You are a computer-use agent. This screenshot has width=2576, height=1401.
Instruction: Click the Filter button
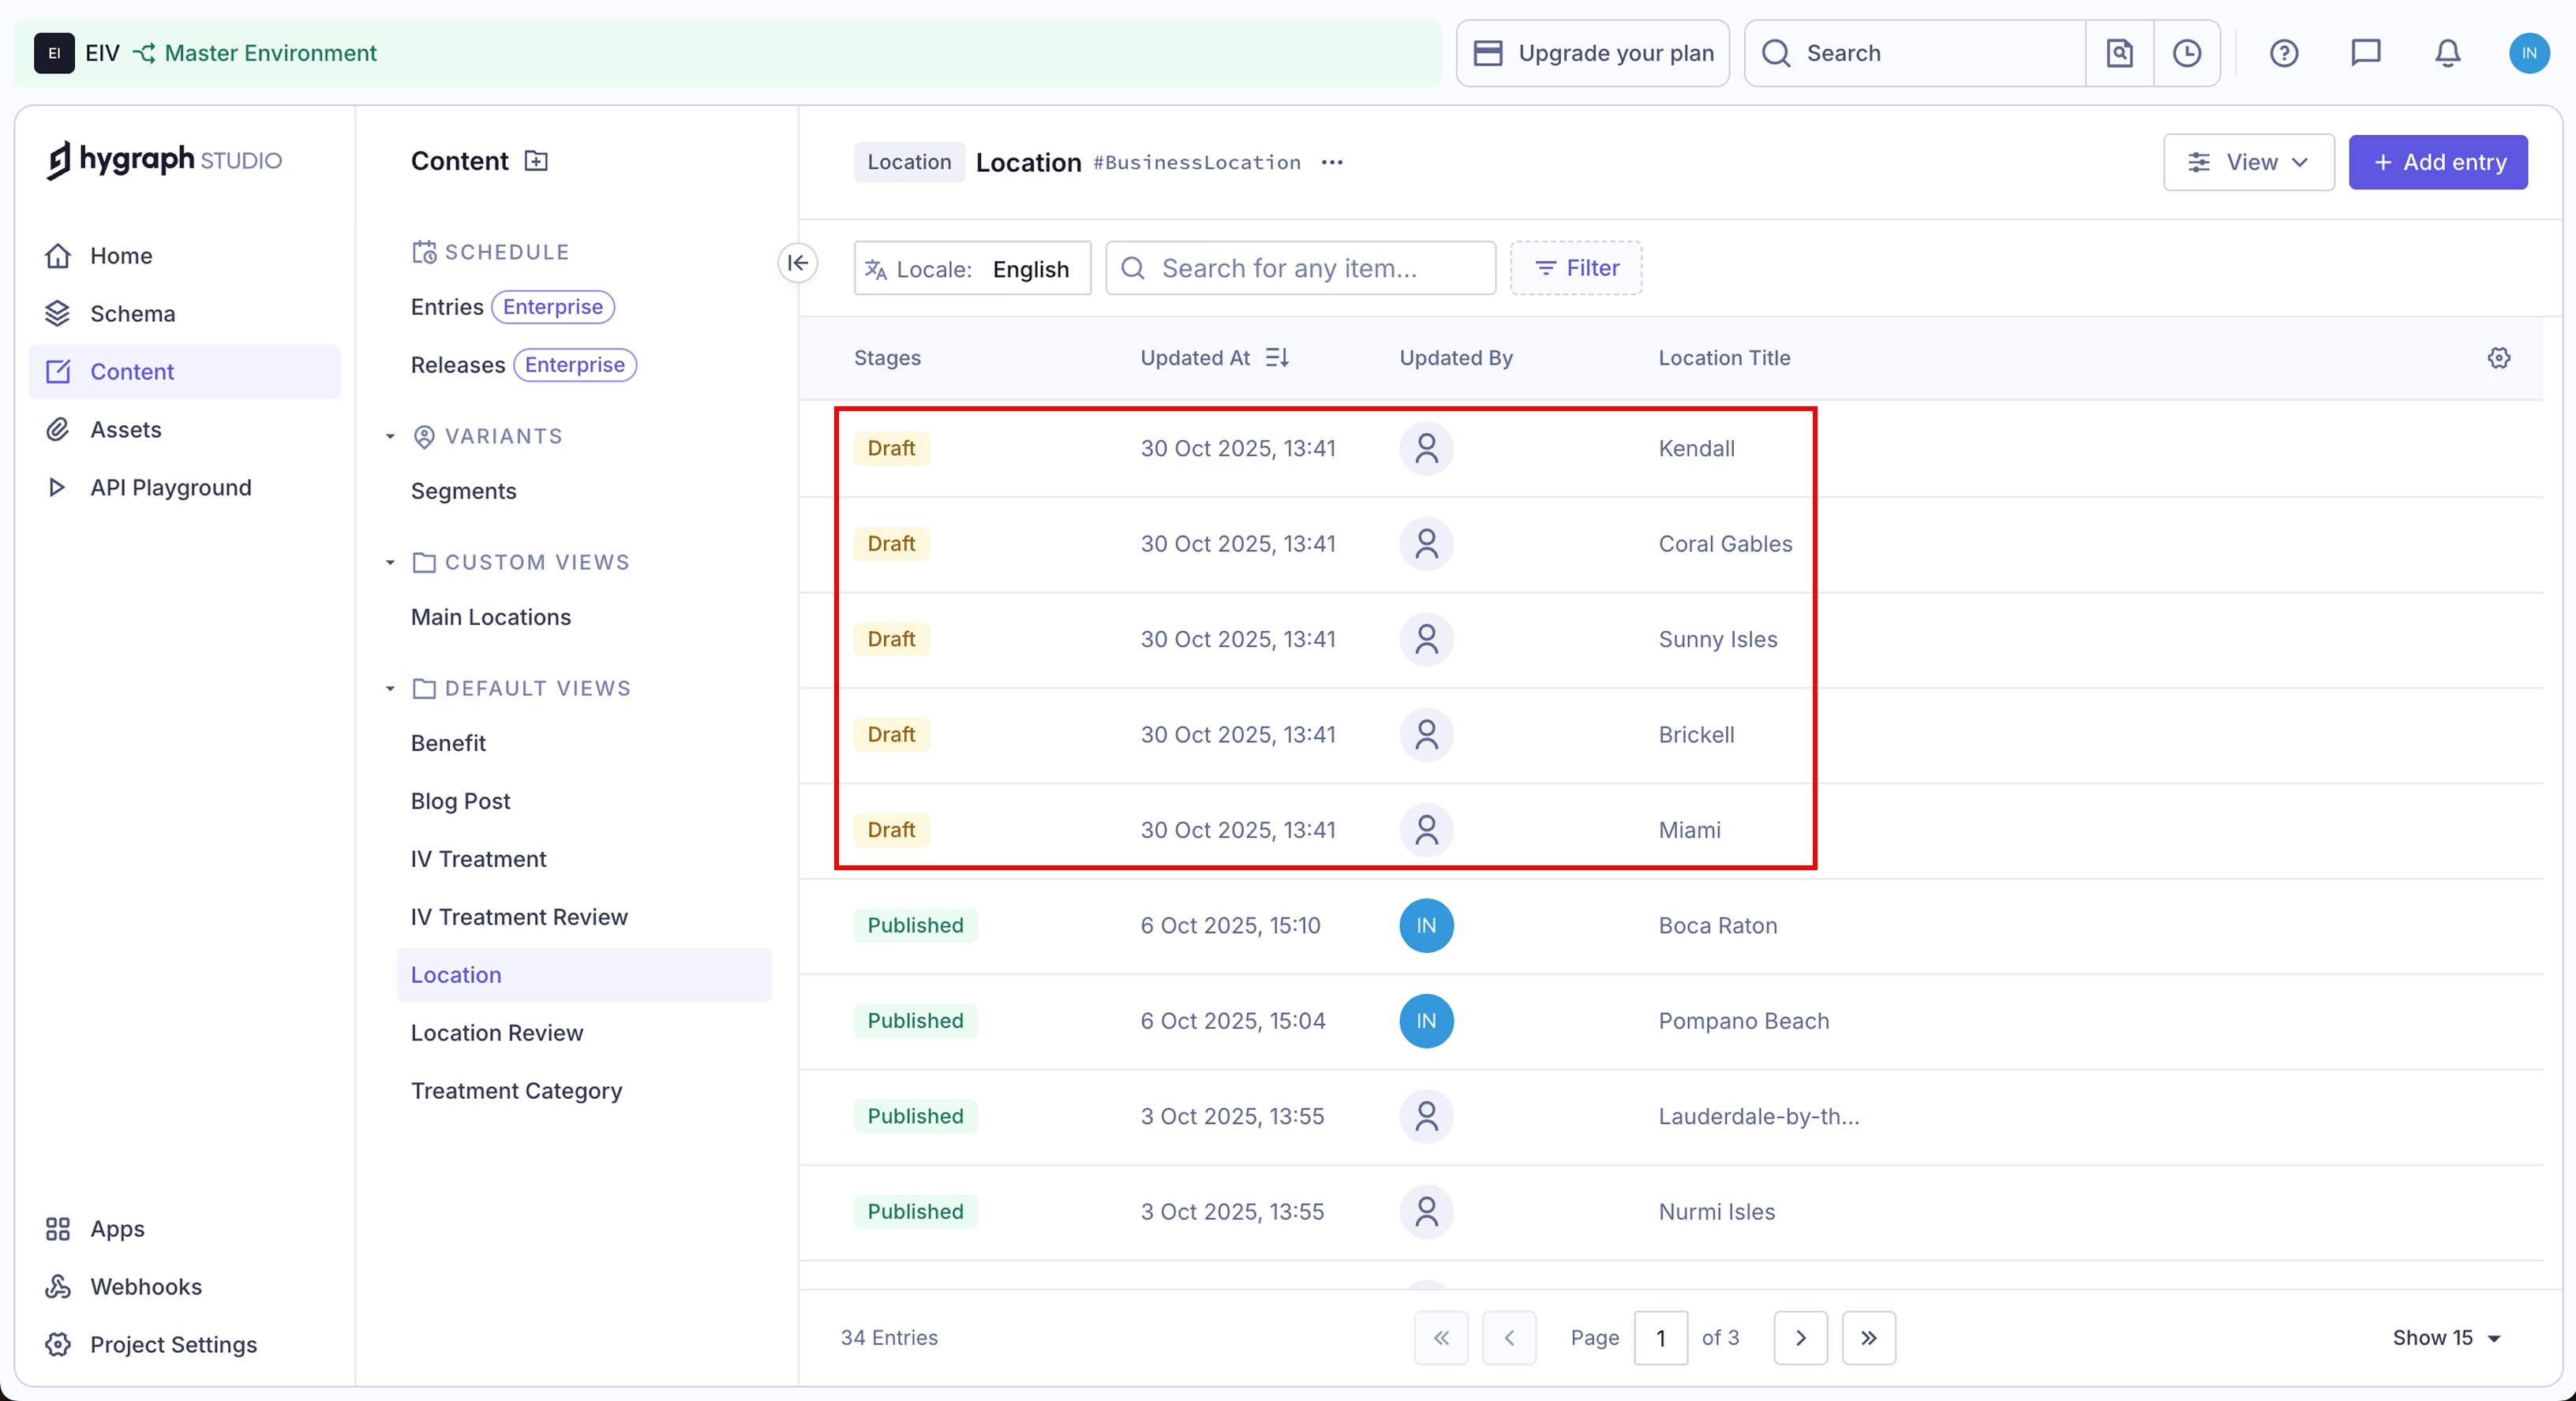click(x=1575, y=267)
